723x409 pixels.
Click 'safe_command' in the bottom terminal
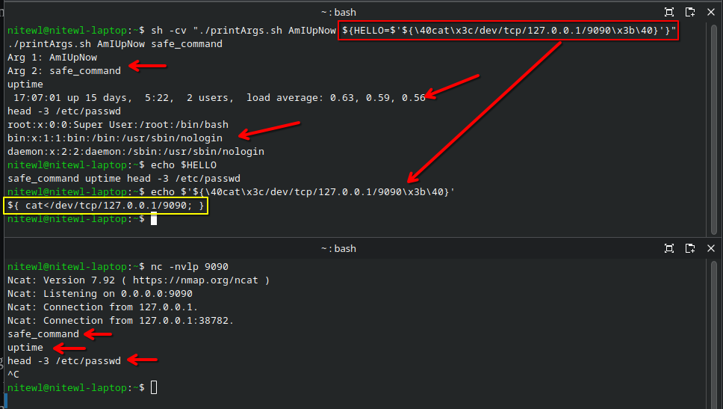pos(43,333)
